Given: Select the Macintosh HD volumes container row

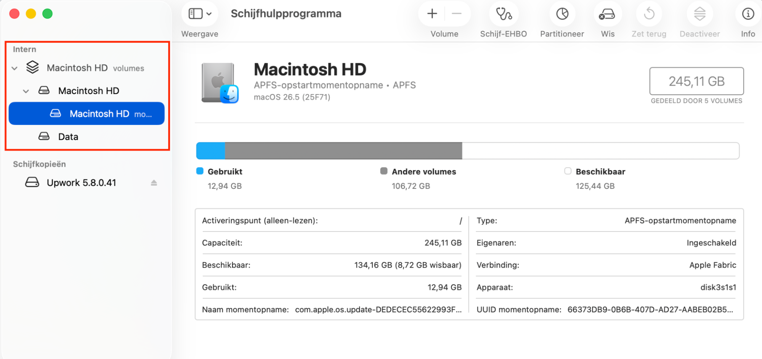Looking at the screenshot, I should coord(87,68).
